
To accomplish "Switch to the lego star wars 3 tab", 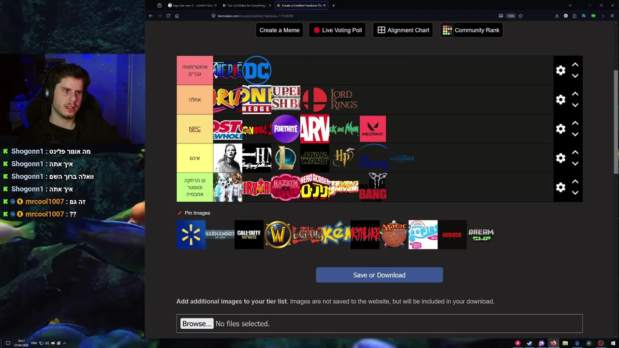I will (191, 5).
